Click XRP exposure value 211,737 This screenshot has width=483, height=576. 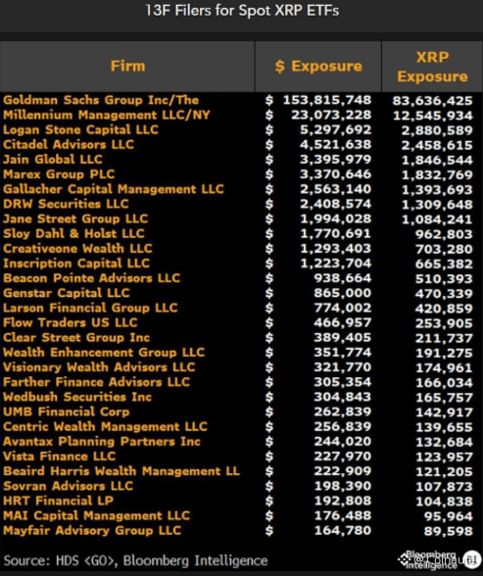click(x=444, y=338)
